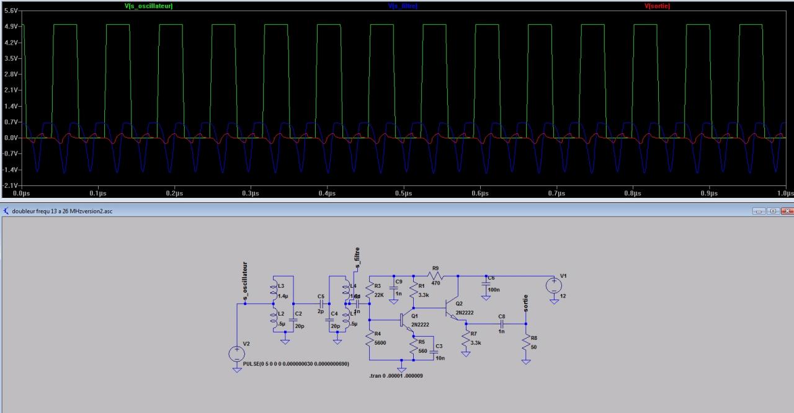This screenshot has width=794, height=413.
Task: Select the green V[s_oscillateur] trace label
Action: coord(149,6)
